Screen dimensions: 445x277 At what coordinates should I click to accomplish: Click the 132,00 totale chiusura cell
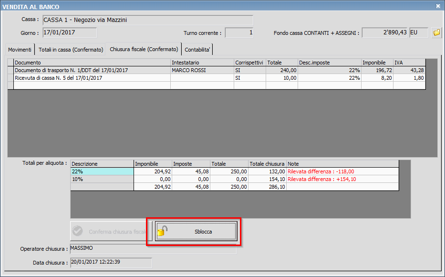tap(268, 171)
